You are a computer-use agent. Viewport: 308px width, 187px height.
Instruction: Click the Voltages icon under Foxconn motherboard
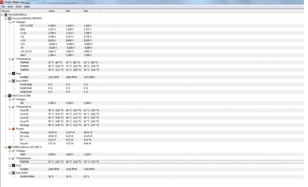(x=13, y=22)
